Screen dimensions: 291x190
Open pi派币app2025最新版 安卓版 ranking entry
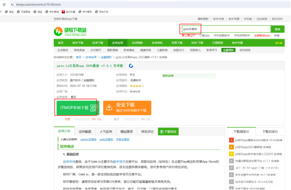coord(253,147)
